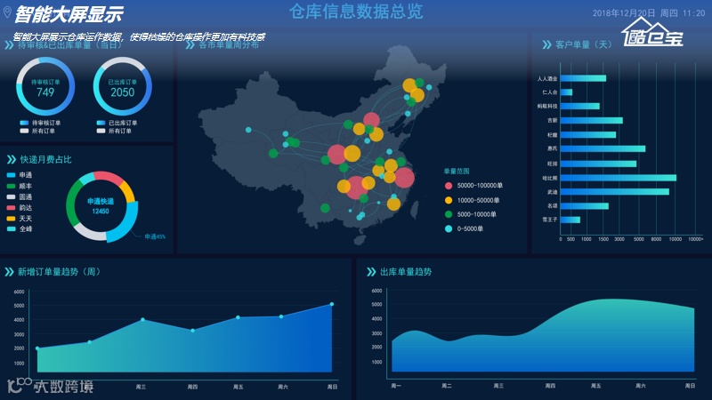The width and height of the screenshot is (712, 400).
Task: Click the 韵达 red legend swatch
Action: pos(12,208)
